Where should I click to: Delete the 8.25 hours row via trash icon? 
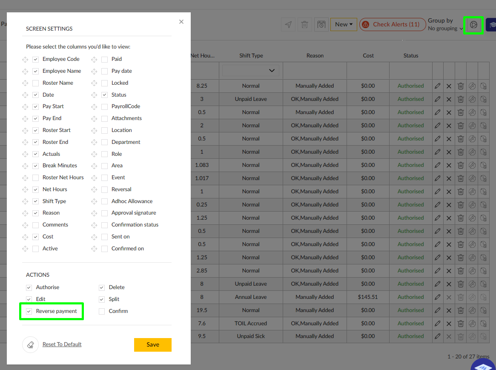(460, 86)
